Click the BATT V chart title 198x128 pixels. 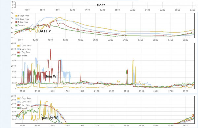(45, 31)
